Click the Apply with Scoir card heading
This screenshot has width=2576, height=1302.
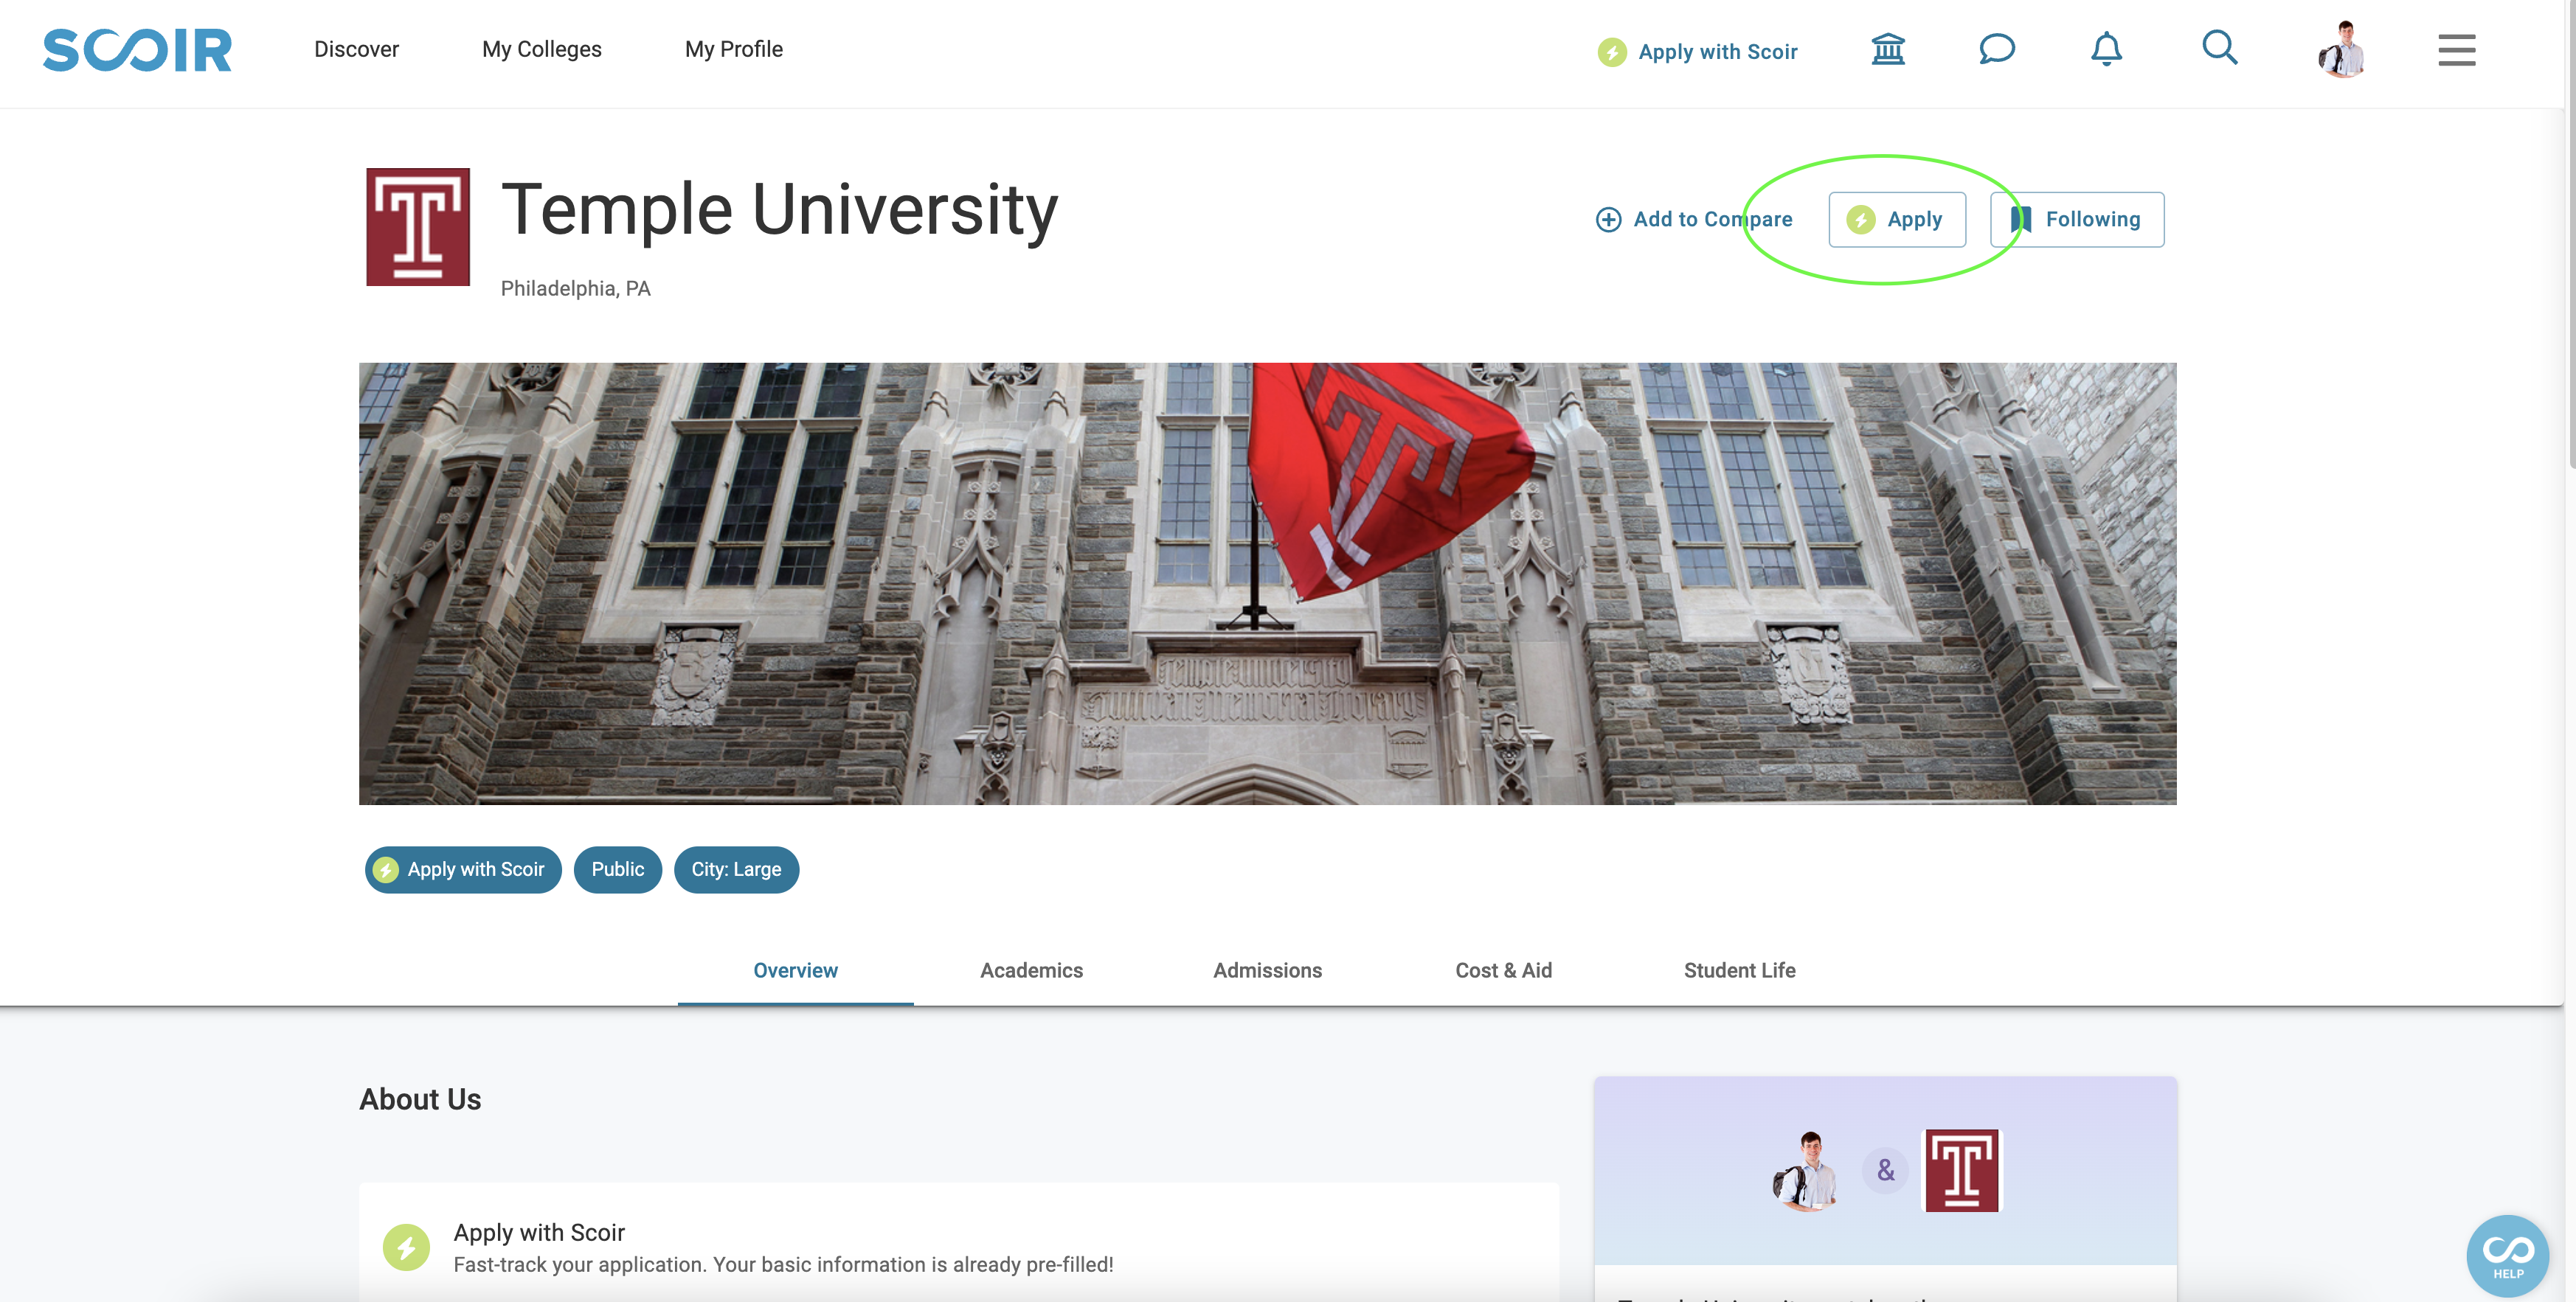(539, 1232)
